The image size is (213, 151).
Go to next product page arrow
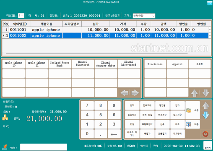[x=135, y=93]
